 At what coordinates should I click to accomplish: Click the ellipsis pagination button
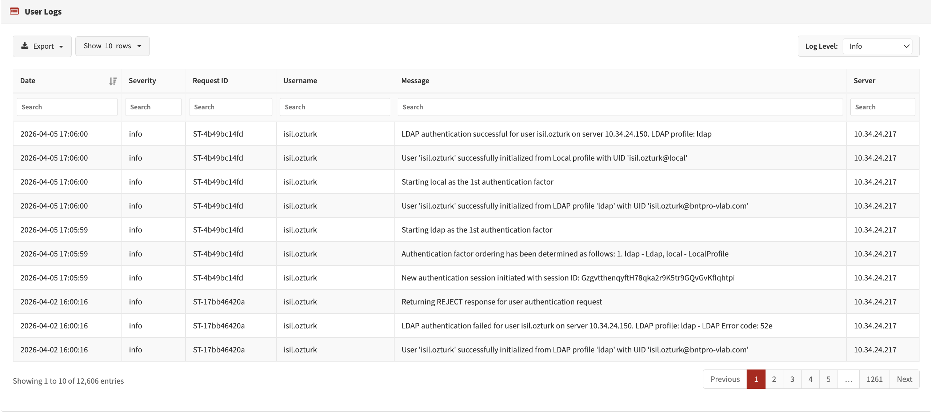(x=849, y=379)
